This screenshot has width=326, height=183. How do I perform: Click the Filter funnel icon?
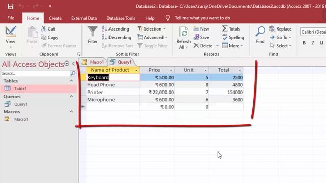[93, 32]
